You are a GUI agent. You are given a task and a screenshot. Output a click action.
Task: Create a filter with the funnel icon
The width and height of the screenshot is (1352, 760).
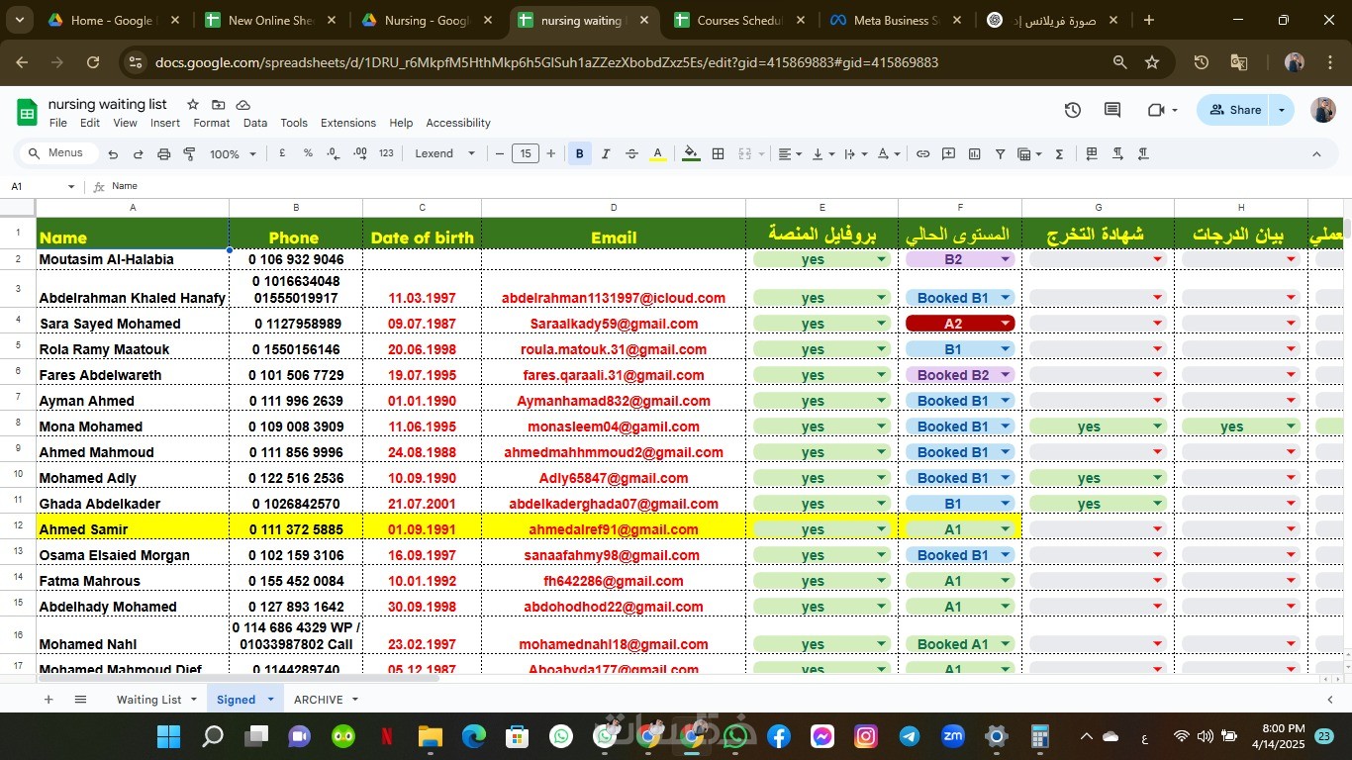1001,153
